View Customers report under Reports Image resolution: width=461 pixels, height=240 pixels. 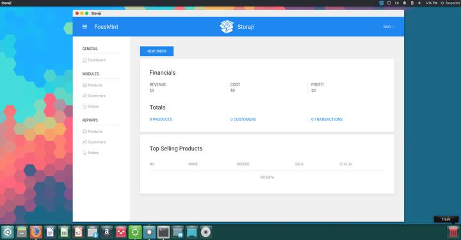93,142
